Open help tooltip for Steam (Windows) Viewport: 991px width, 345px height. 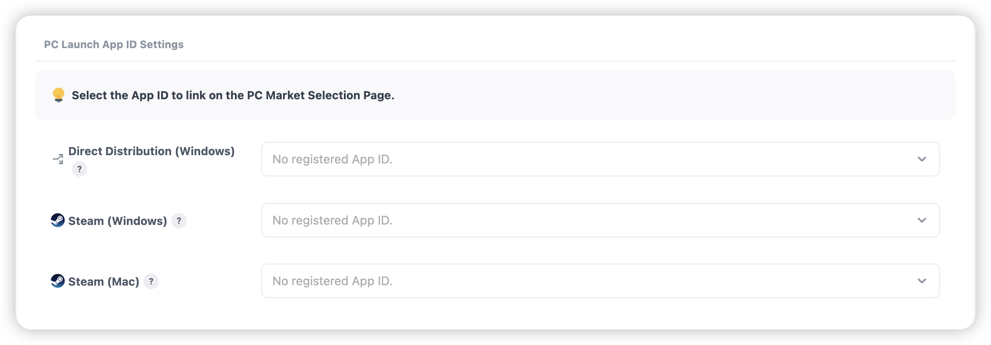click(179, 221)
